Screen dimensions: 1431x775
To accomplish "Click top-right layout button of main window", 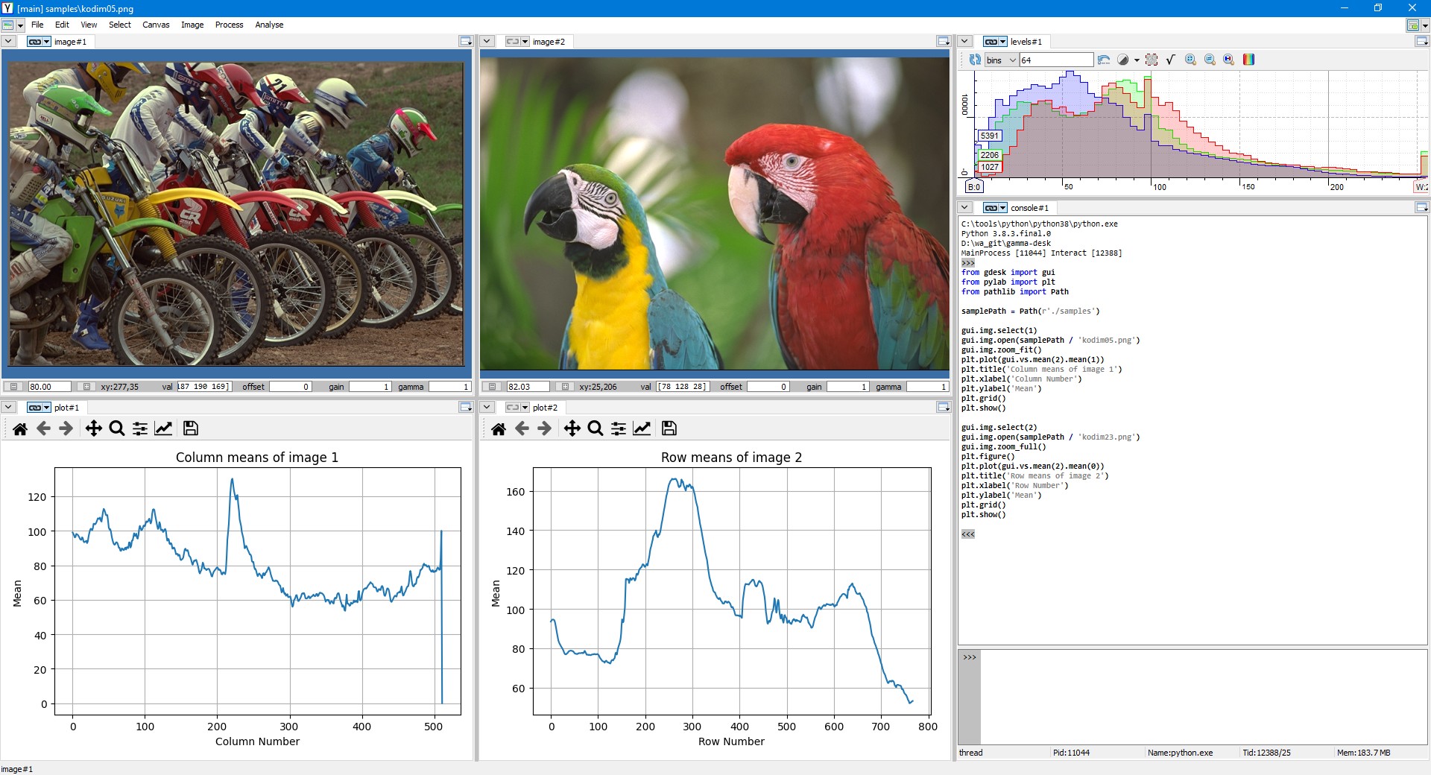I will point(1413,25).
